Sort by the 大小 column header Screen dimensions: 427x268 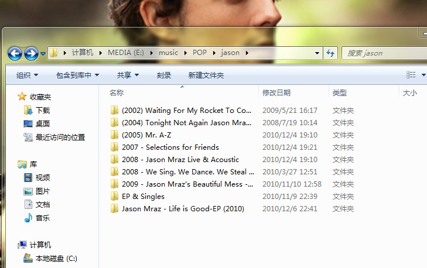pyautogui.click(x=409, y=93)
